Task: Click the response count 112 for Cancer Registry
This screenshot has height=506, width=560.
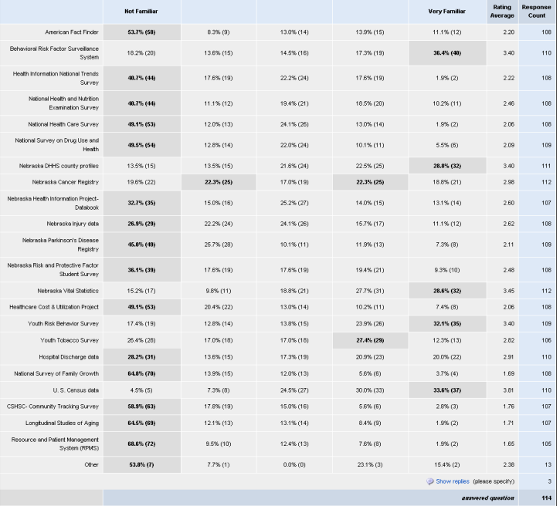Action: point(546,182)
